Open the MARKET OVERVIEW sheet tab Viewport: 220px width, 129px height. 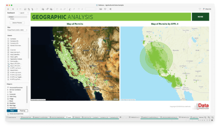tap(40, 117)
